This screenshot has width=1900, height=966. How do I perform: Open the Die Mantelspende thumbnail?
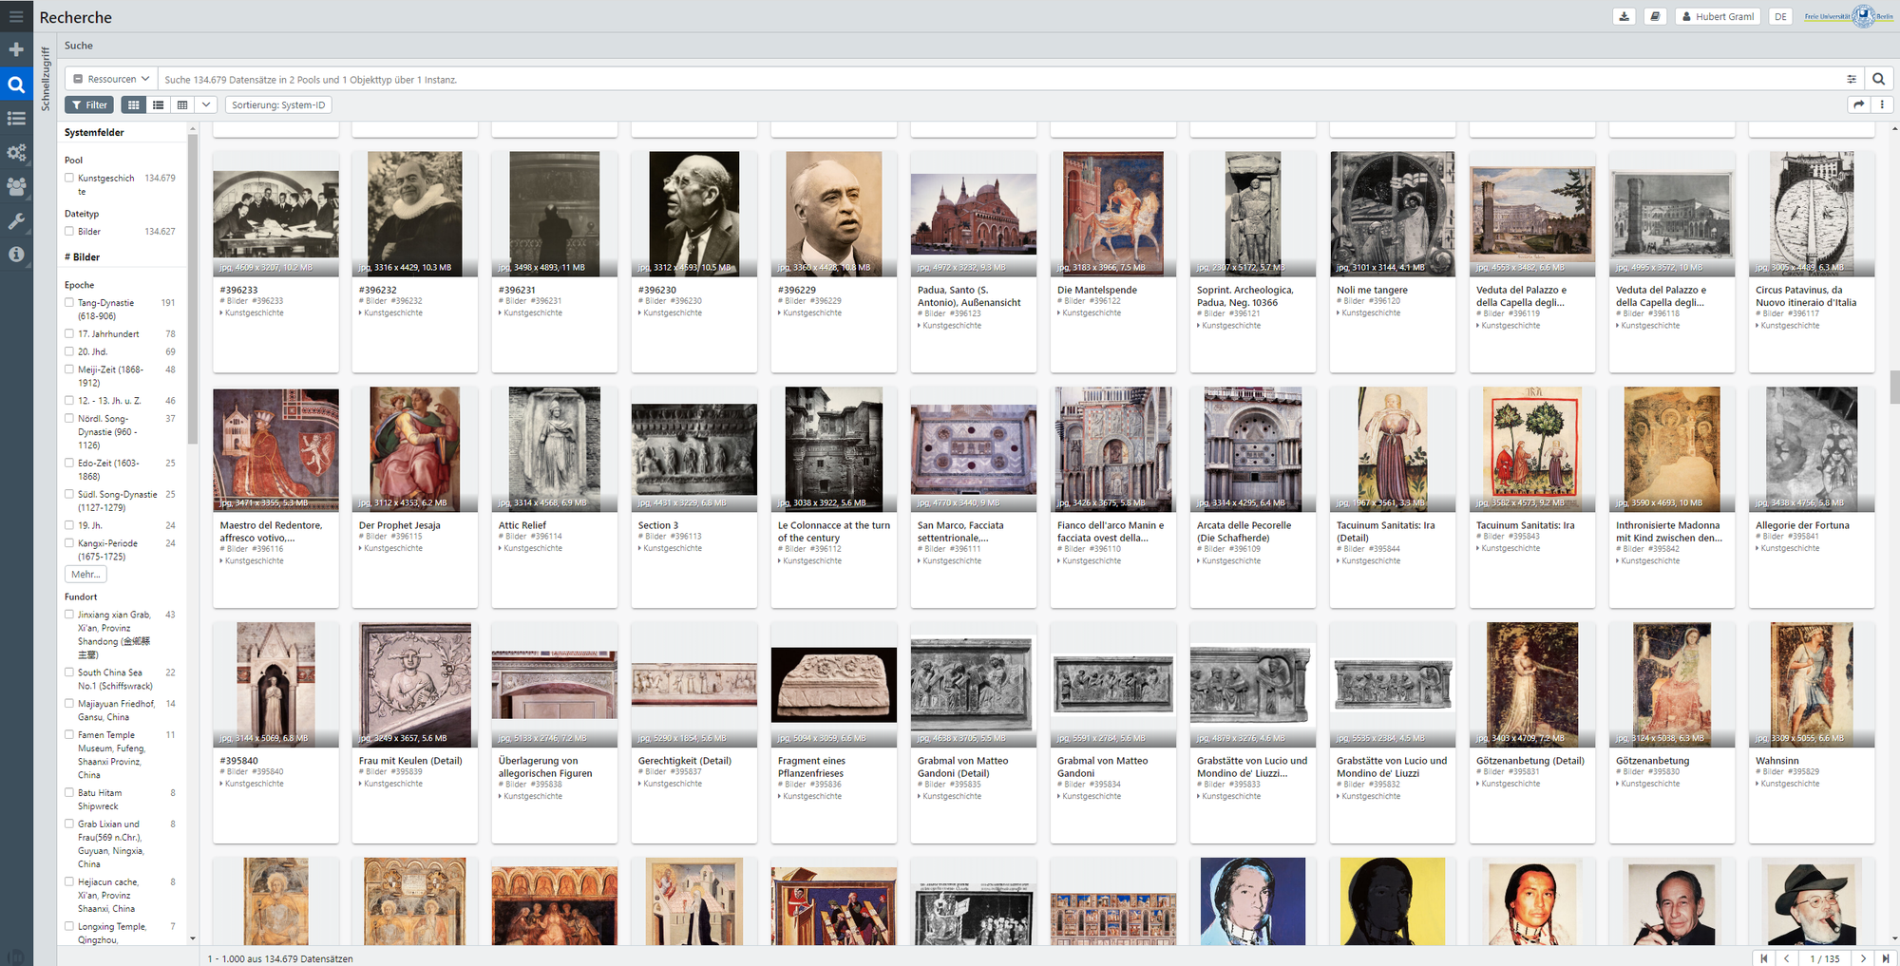[1112, 213]
